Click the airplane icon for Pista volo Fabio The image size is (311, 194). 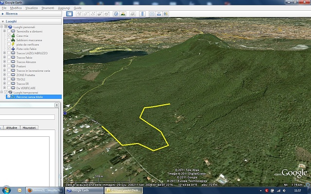13,48
